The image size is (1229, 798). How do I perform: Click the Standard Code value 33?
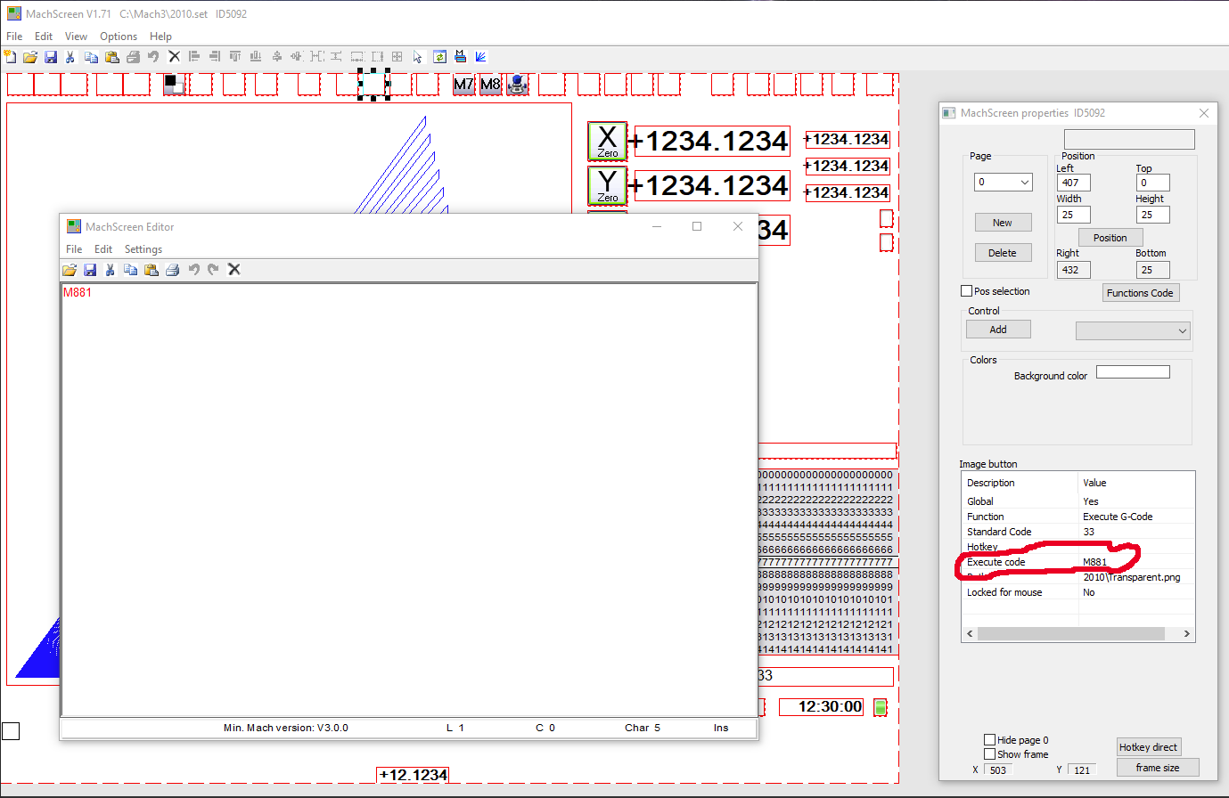pyautogui.click(x=1088, y=532)
